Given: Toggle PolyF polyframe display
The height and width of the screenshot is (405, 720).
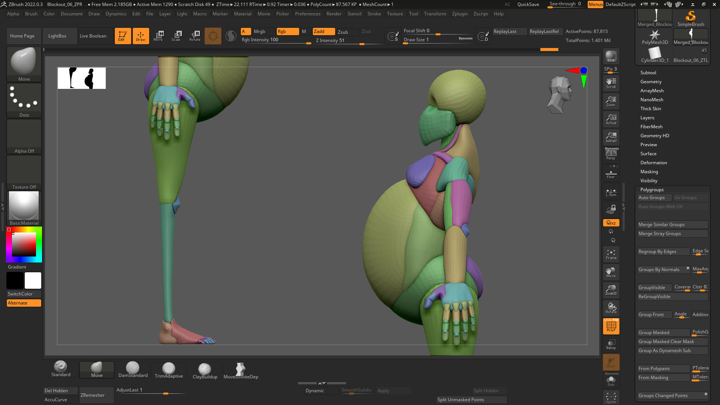Looking at the screenshot, I should 611,326.
